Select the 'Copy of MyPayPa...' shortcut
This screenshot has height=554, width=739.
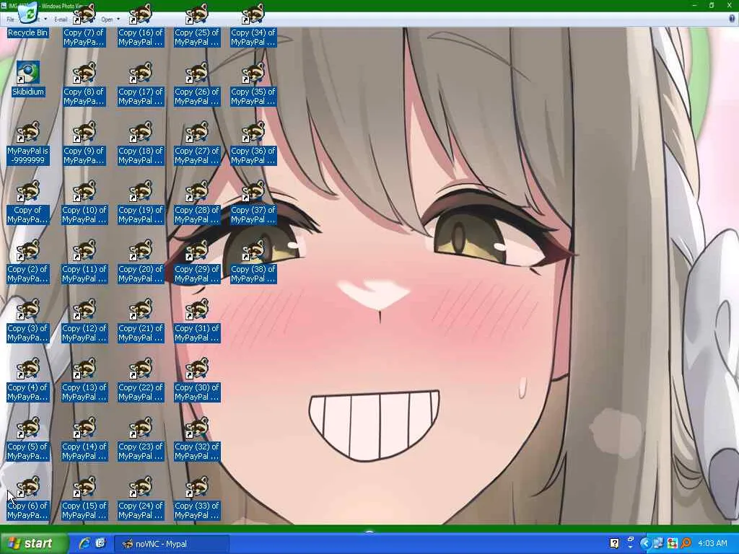point(28,203)
